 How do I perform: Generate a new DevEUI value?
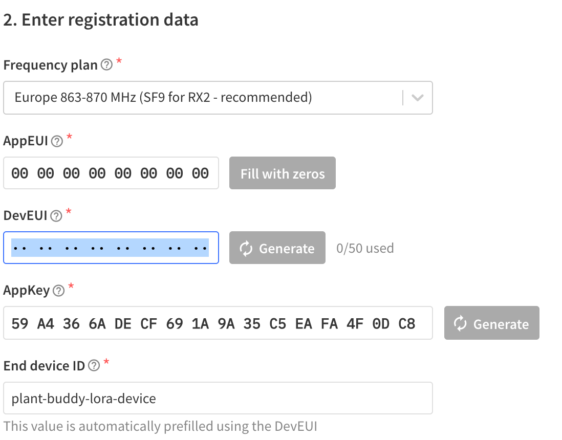click(277, 248)
